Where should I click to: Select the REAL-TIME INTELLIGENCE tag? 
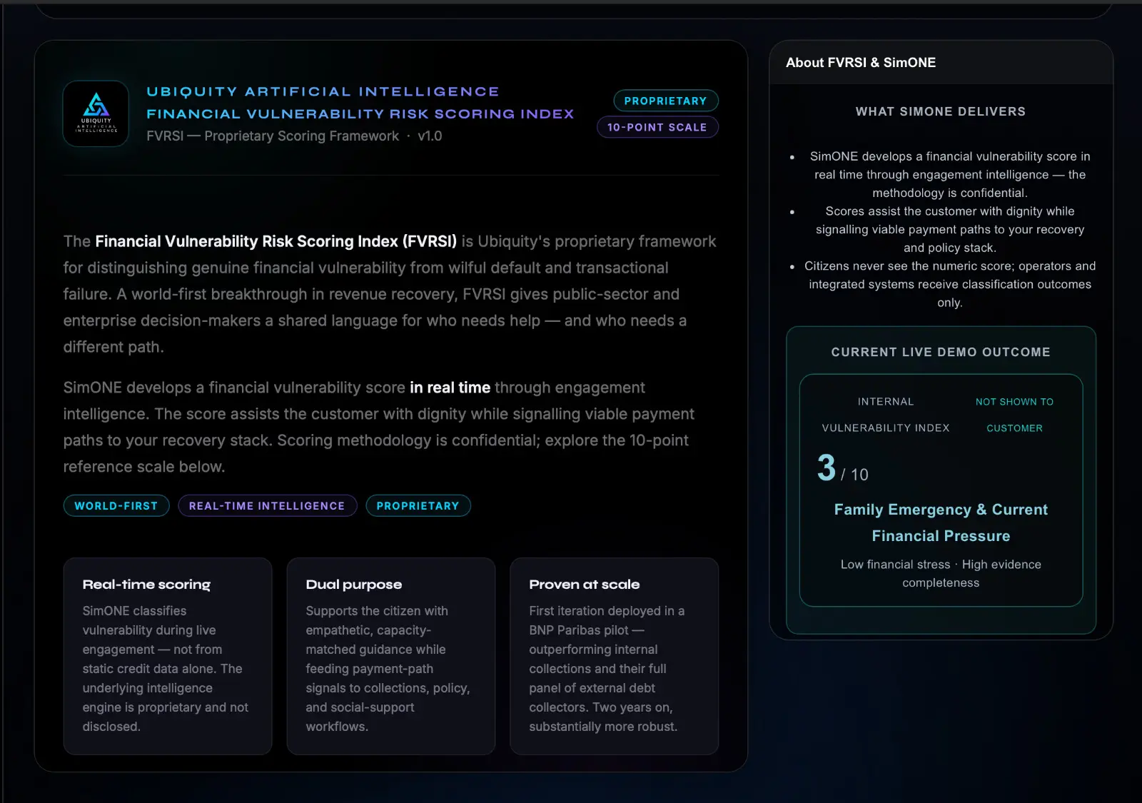click(267, 505)
